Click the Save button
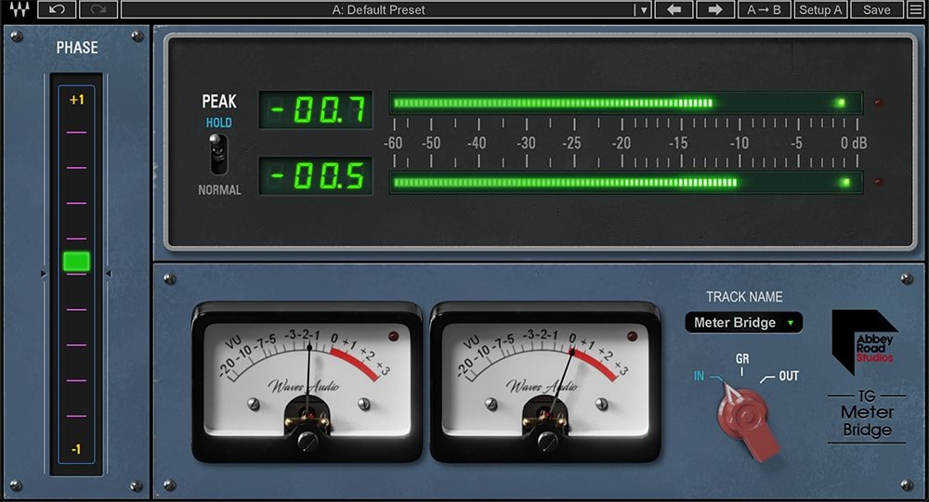The height and width of the screenshot is (502, 929). coord(877,9)
